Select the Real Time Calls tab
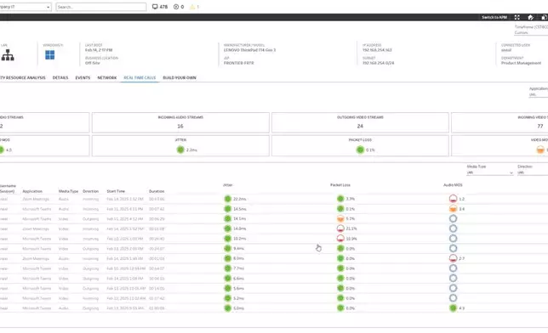Screen dimensions: 548x333 pyautogui.click(x=140, y=78)
